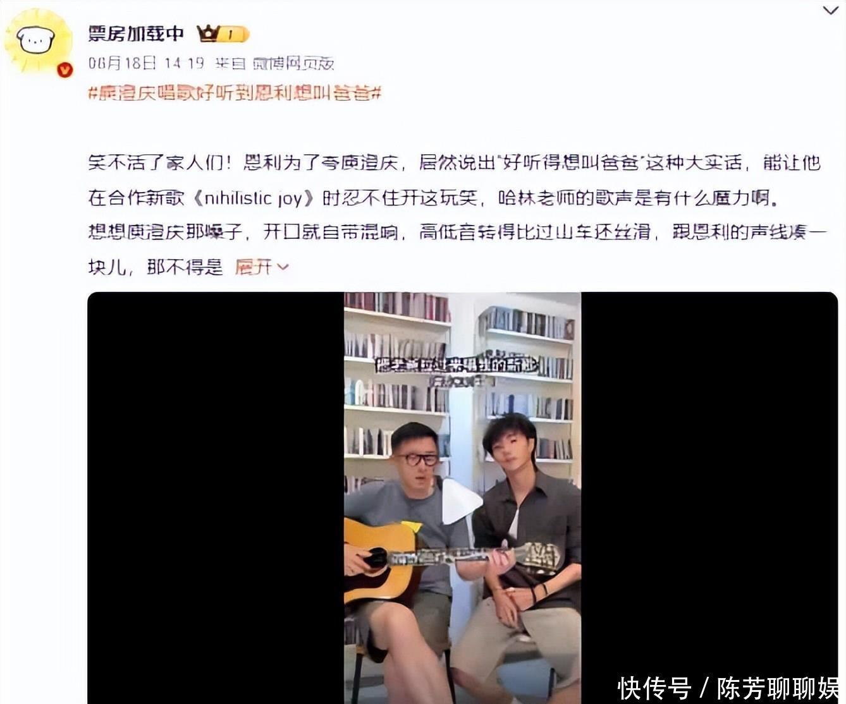
Task: Expand full post text via 展开
Action: point(254,267)
